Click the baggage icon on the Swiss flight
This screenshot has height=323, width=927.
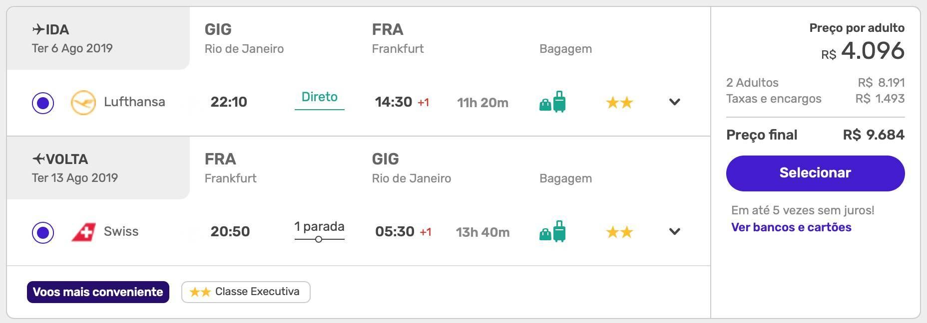552,232
